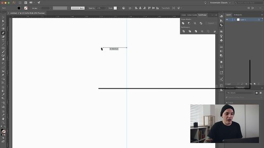264x148 pixels.
Task: Click the Merge pathfinder icon
Action: 196,31
